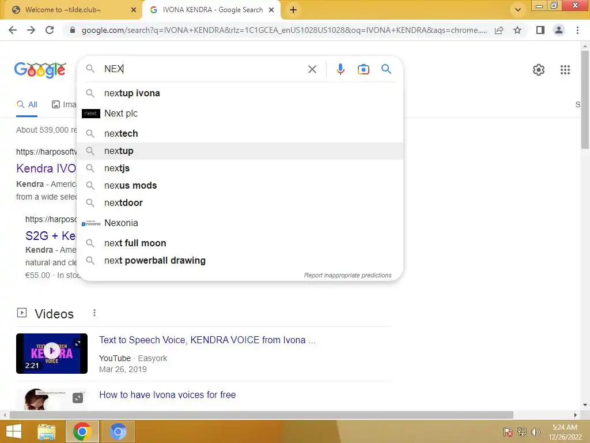Open a new browser tab

[293, 10]
